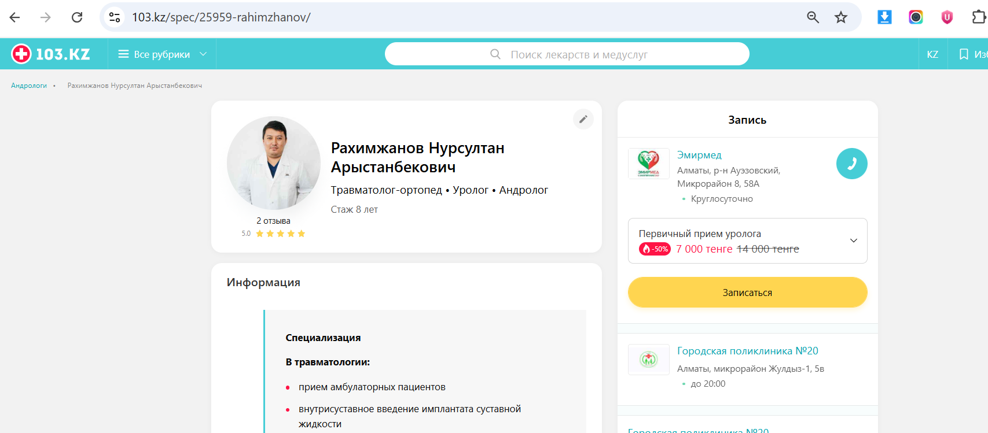Open the Эмирмед clinic link
The image size is (988, 433).
tap(699, 155)
